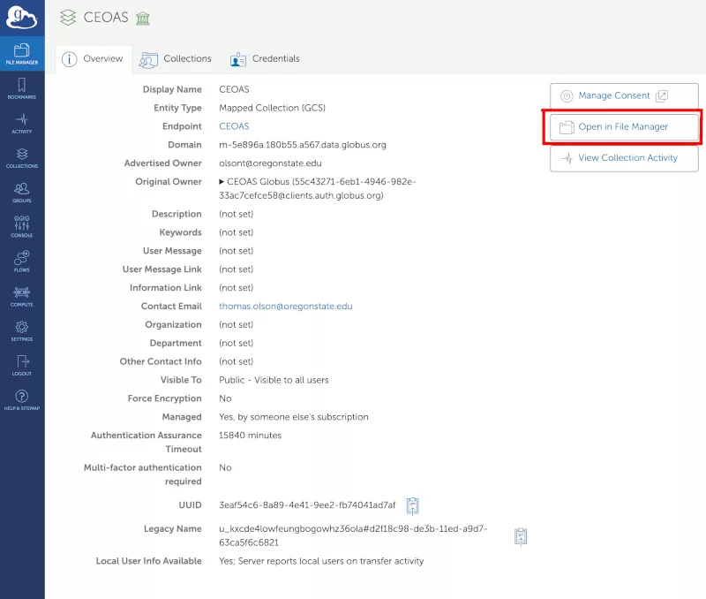Go to Activity in sidebar
Image resolution: width=706 pixels, height=599 pixels.
click(x=21, y=123)
